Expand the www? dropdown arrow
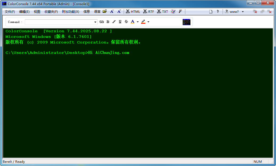The image size is (276, 166). coord(243,12)
